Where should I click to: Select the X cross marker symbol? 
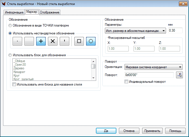point(53,41)
